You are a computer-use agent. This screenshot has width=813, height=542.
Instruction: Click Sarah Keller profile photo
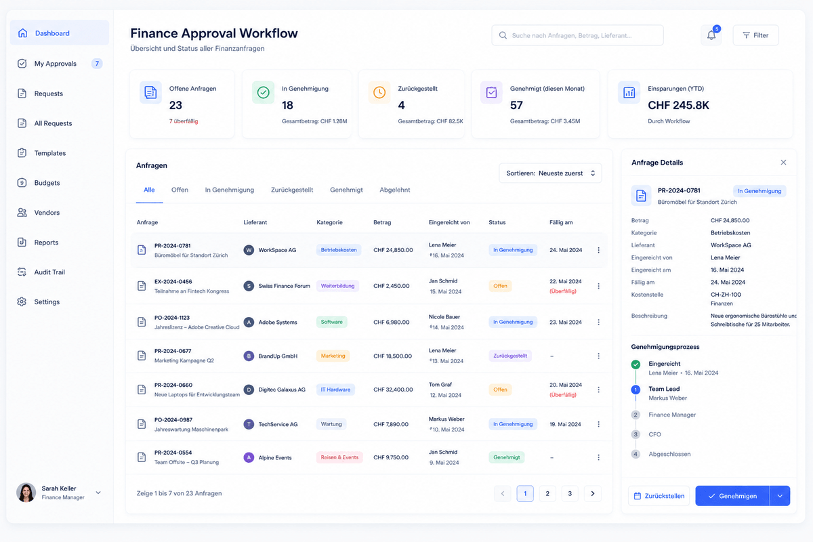(x=26, y=493)
